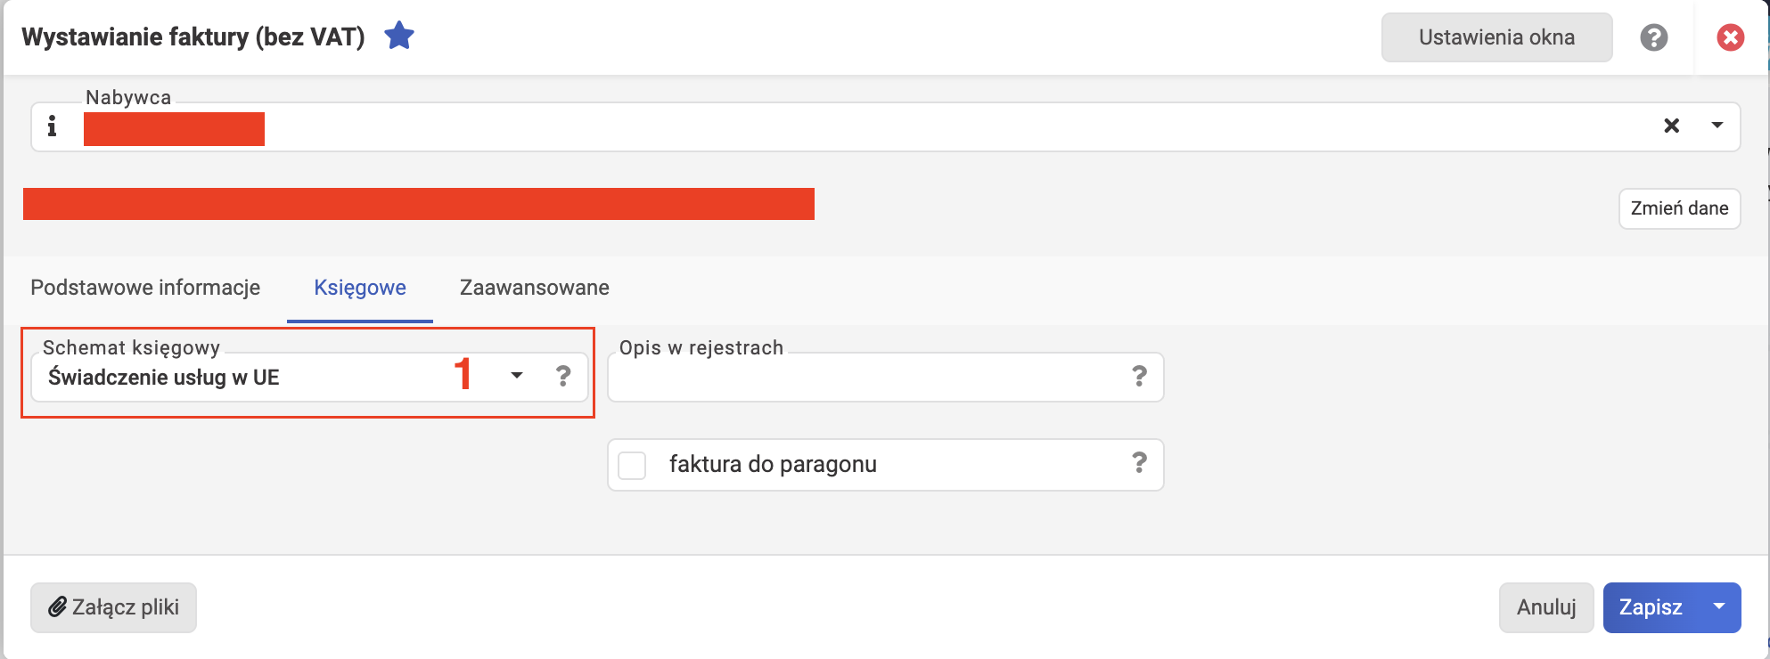Click the blue favorite star icon
Viewport: 1770px width, 659px height.
(399, 37)
